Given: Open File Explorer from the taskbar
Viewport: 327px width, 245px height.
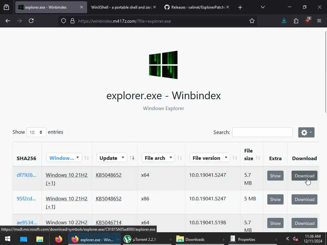Looking at the screenshot, I should click(40, 239).
